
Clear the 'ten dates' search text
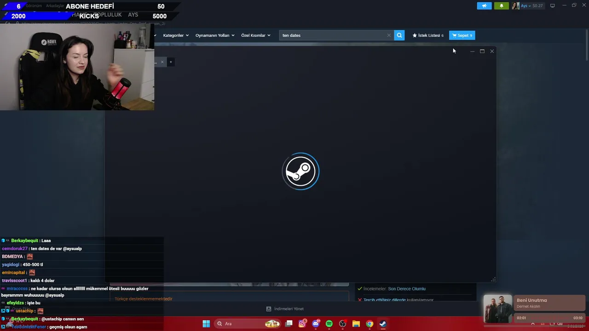[x=389, y=35]
